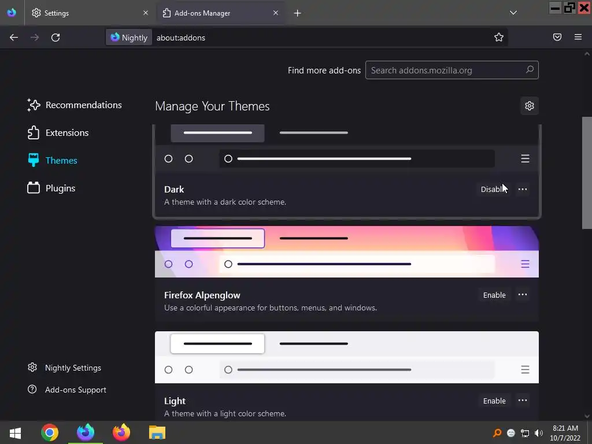Enable the Firefox Alpenglow theme
This screenshot has width=592, height=444.
pos(494,295)
